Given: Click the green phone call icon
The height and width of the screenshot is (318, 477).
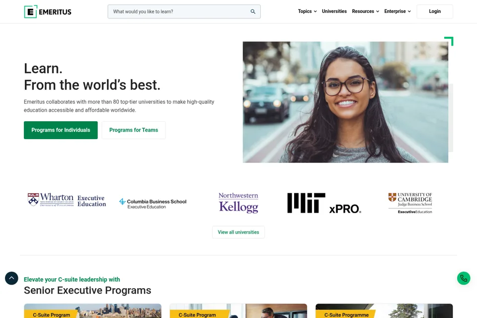Looking at the screenshot, I should pyautogui.click(x=464, y=278).
